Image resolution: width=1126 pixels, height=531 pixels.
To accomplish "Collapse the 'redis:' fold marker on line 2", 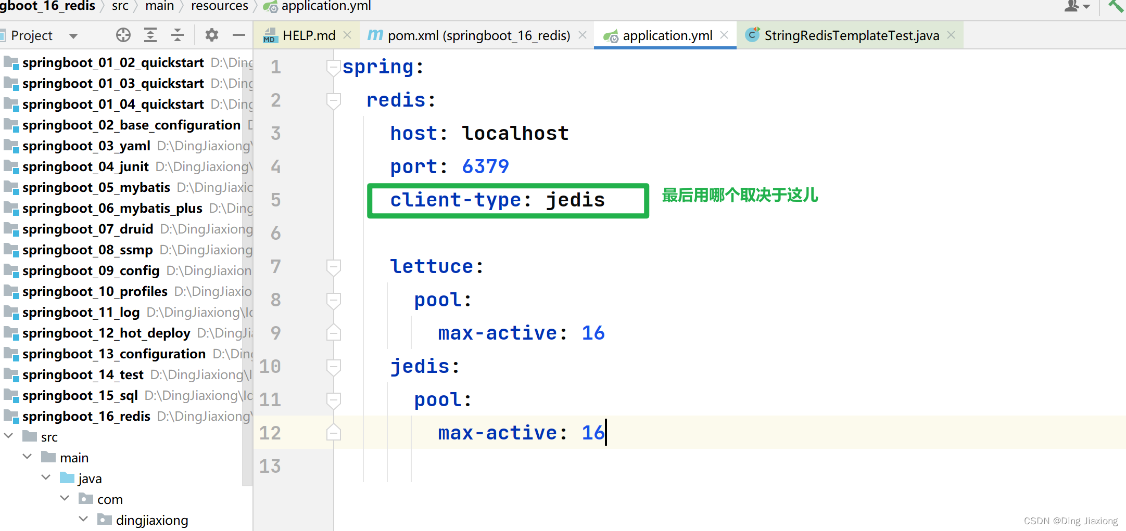I will 333,101.
